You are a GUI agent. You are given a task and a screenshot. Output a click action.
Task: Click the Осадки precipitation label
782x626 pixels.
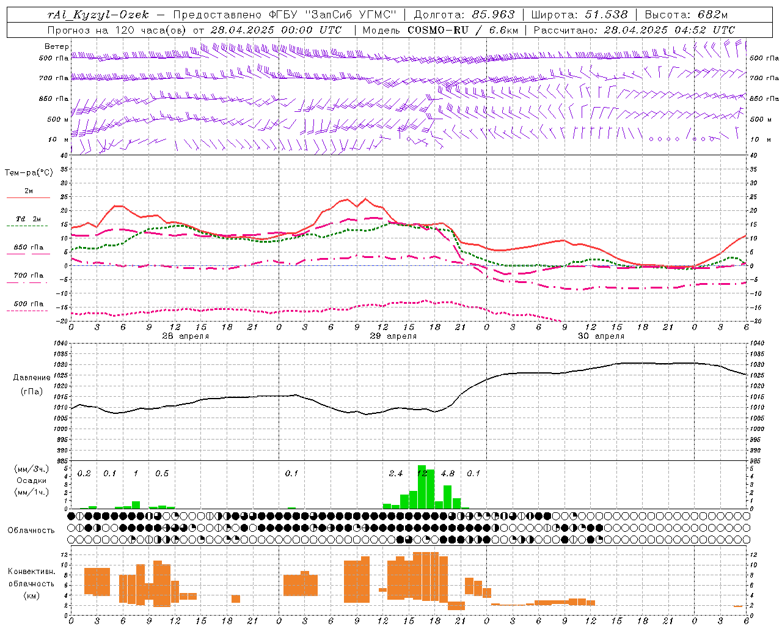tap(31, 481)
